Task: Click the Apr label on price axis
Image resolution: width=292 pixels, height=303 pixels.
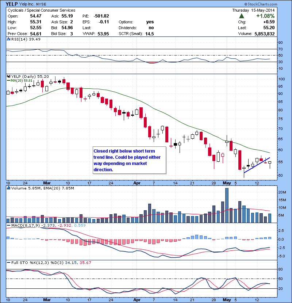Action: coord(137,183)
